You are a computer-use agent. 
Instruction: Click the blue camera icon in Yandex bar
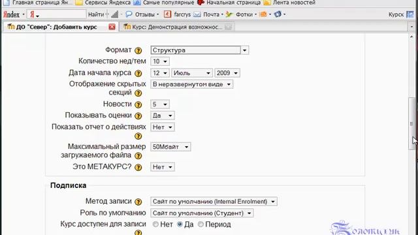click(x=278, y=14)
